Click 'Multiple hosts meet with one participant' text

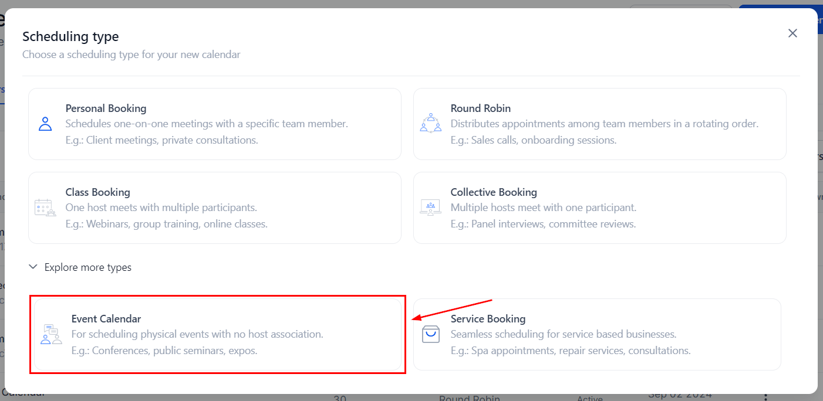(543, 208)
